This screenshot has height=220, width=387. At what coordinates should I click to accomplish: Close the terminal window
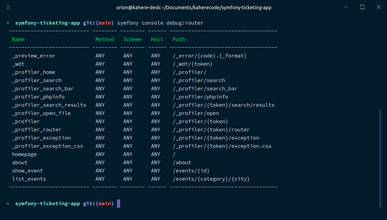pos(378,7)
